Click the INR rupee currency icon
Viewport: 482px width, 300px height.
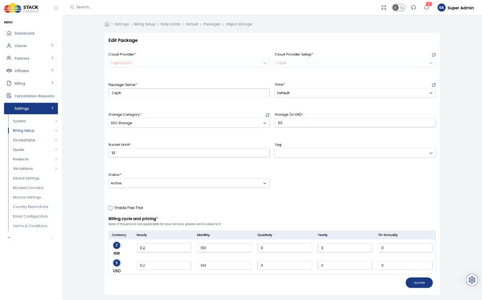[117, 245]
